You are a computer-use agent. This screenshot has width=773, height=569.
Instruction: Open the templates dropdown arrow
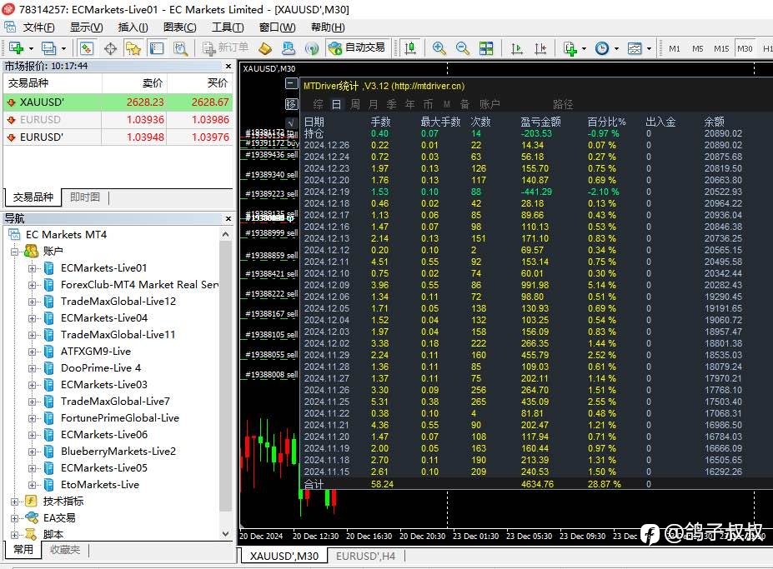click(x=650, y=48)
